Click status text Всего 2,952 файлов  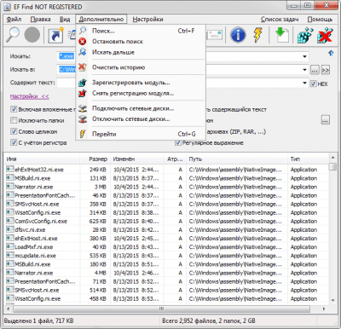pyautogui.click(x=188, y=320)
